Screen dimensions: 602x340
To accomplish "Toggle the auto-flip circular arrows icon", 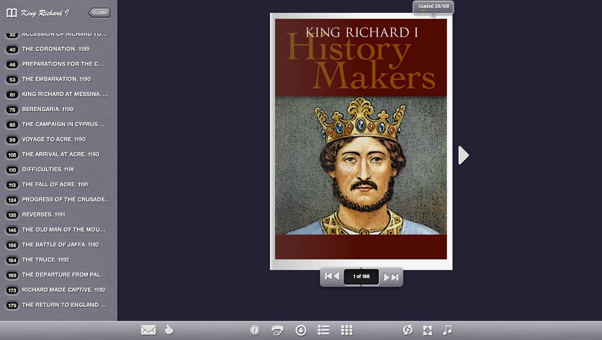I will 408,330.
